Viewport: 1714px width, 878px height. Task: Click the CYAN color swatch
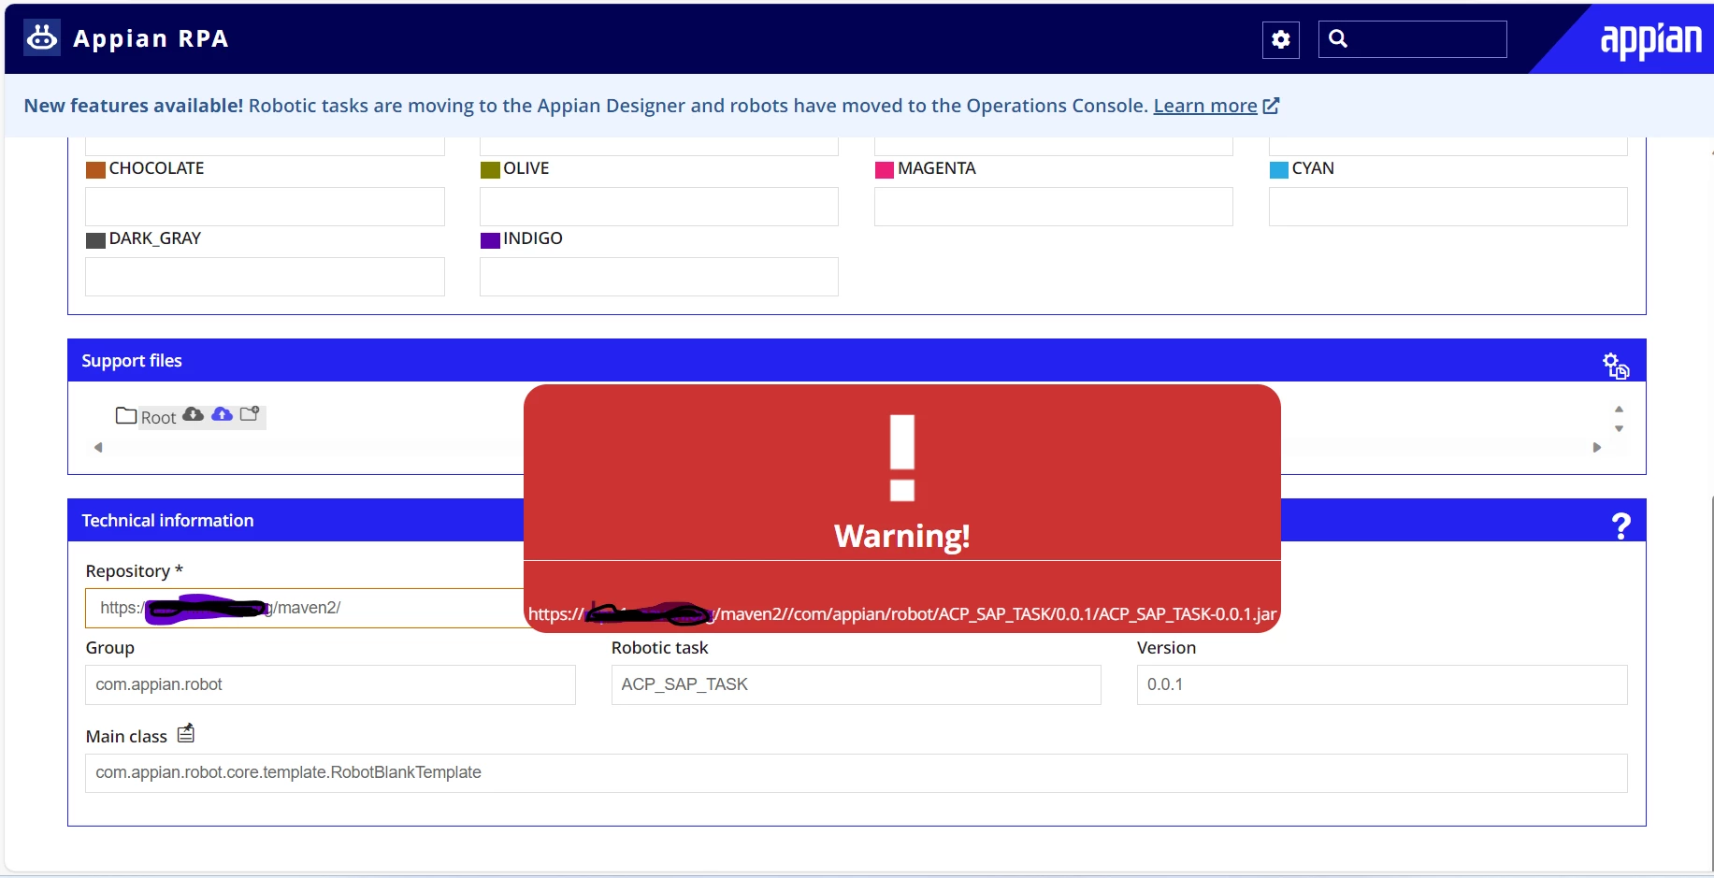(1279, 169)
